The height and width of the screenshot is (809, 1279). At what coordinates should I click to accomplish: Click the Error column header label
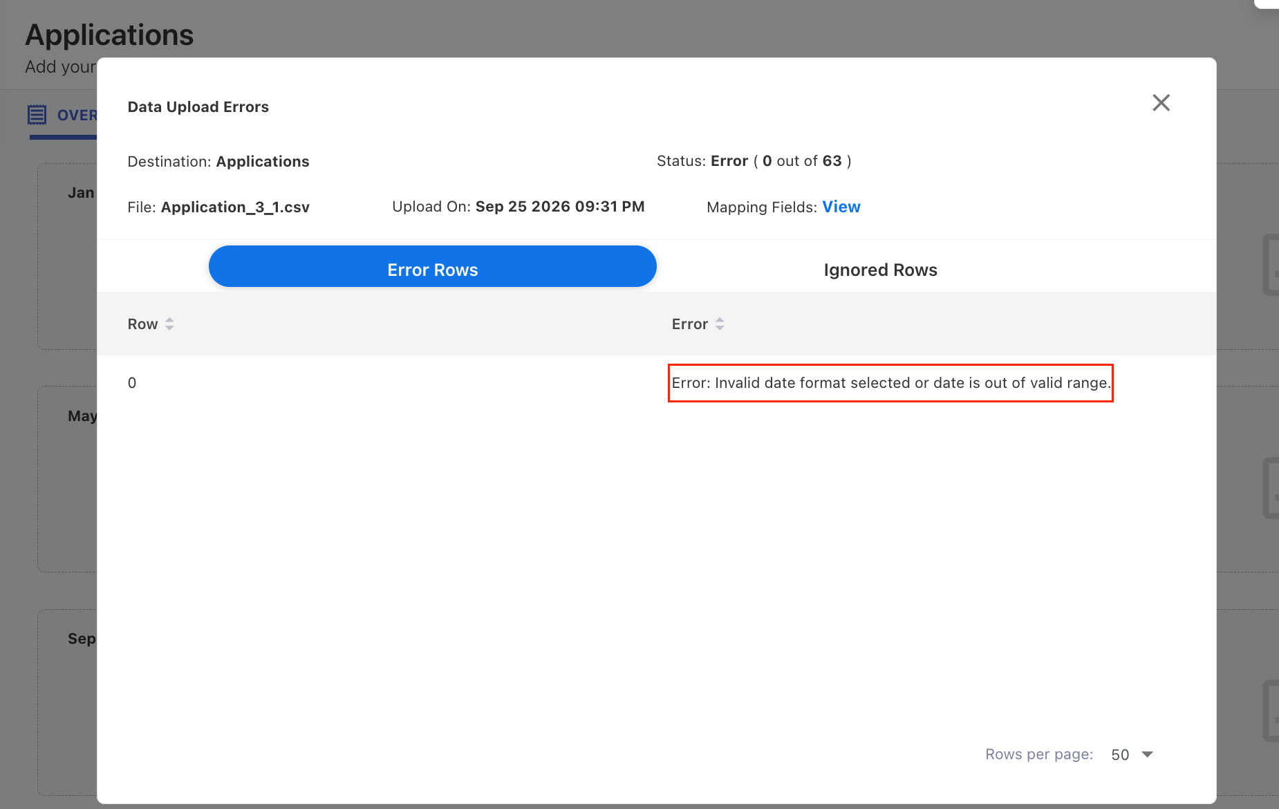point(690,324)
